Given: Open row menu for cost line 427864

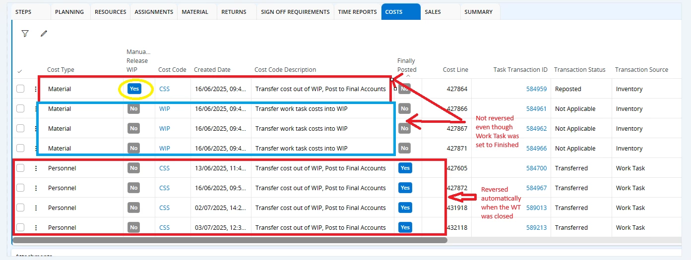Looking at the screenshot, I should [x=36, y=89].
